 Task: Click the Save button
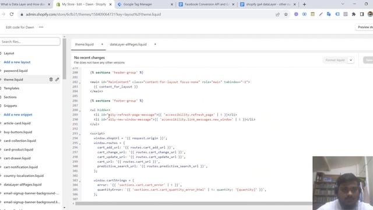(x=368, y=60)
